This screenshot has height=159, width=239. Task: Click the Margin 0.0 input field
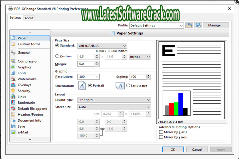86,64
